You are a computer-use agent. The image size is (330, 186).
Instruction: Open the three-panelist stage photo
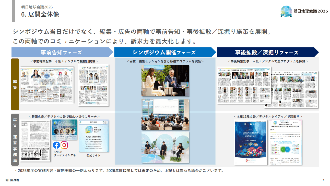coord(165,147)
